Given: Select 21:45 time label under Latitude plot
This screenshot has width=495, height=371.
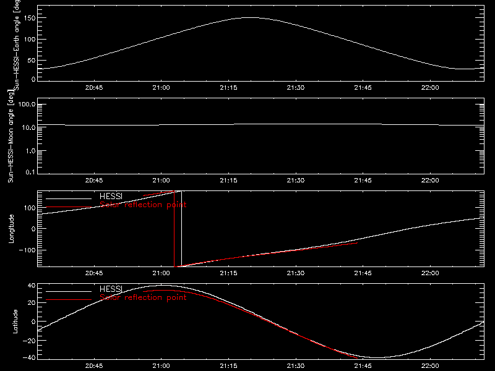Looking at the screenshot, I should (x=363, y=366).
